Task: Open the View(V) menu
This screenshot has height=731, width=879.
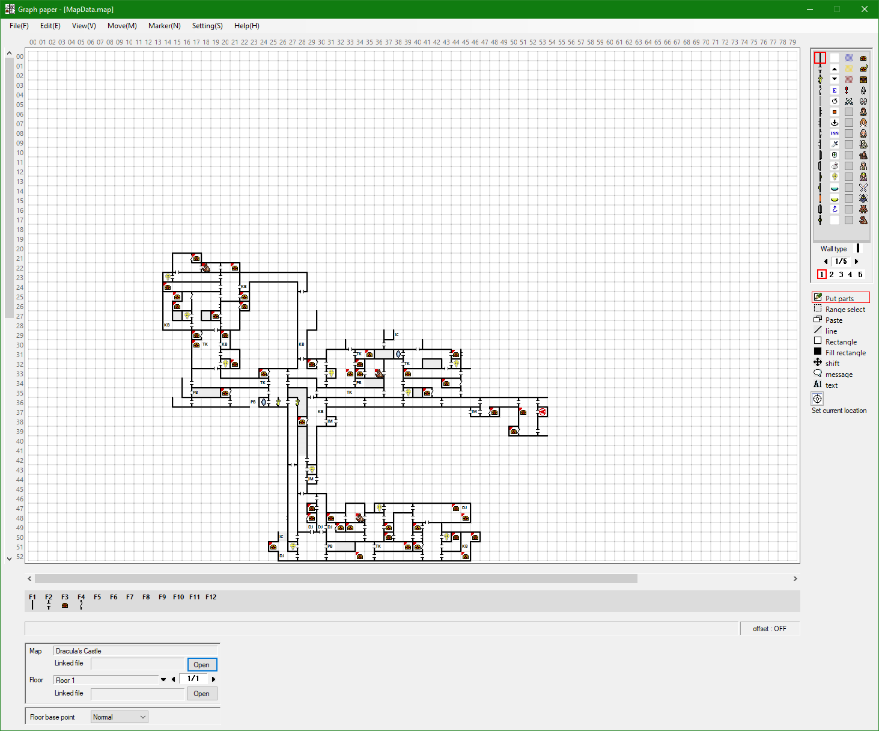Action: click(84, 26)
